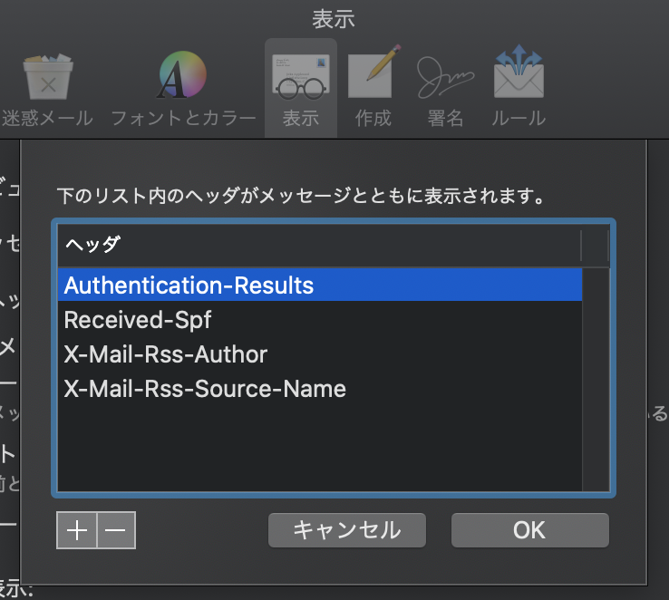Image resolution: width=669 pixels, height=600 pixels.
Task: Click the ルール toolbar label
Action: pyautogui.click(x=519, y=118)
